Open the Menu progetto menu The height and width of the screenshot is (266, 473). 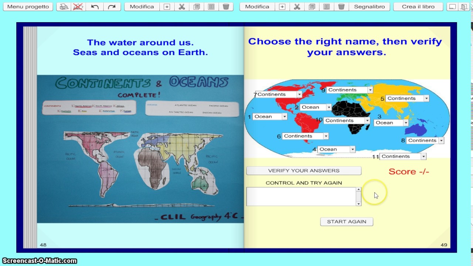pyautogui.click(x=28, y=7)
